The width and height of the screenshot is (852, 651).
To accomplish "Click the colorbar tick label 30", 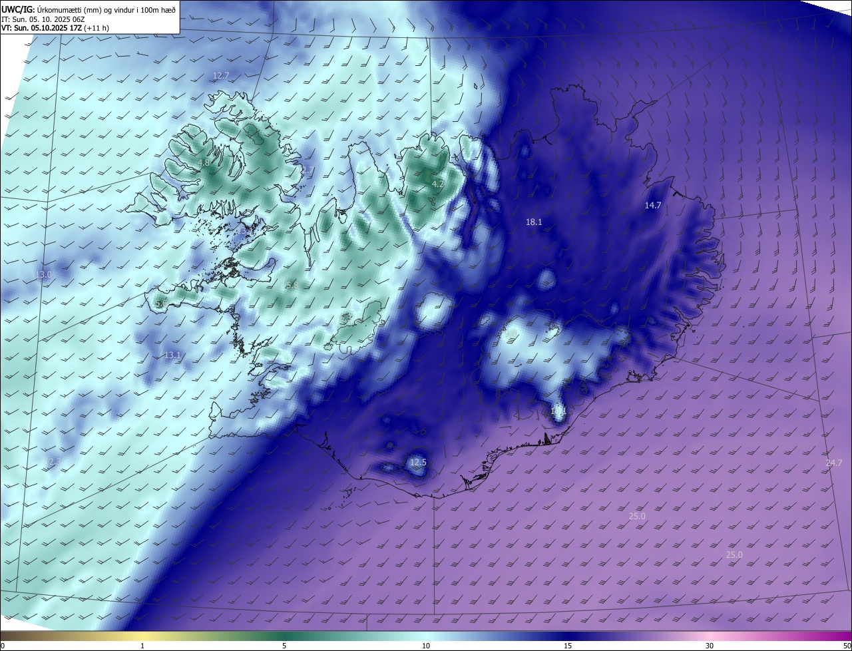I will coord(710,646).
